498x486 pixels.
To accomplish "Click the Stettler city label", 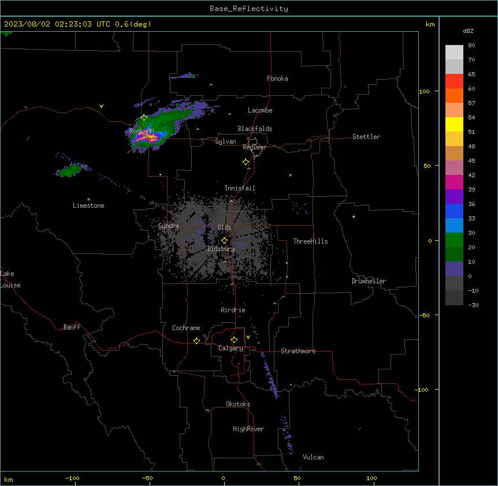I will pyautogui.click(x=366, y=137).
